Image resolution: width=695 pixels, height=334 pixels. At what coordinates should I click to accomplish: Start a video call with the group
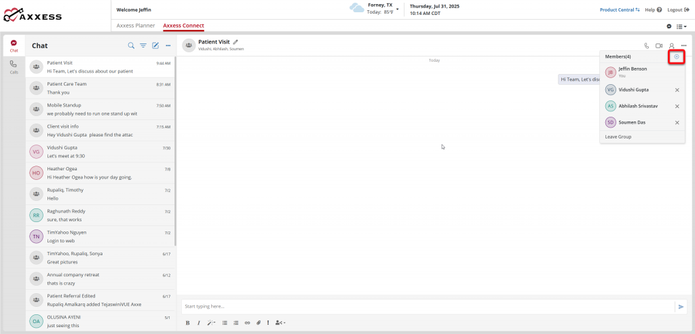point(658,45)
